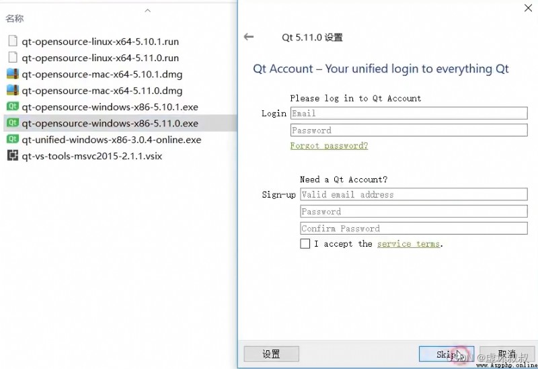Click the icon of qt-vs-tools-msvc2015-2.1.1.vsix
The image size is (538, 369).
click(13, 156)
